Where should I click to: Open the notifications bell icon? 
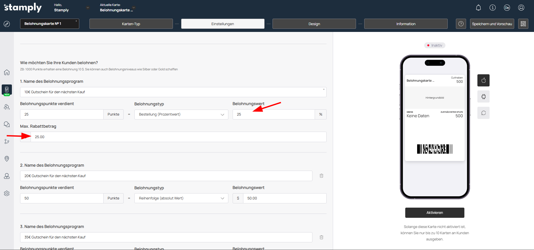point(478,8)
